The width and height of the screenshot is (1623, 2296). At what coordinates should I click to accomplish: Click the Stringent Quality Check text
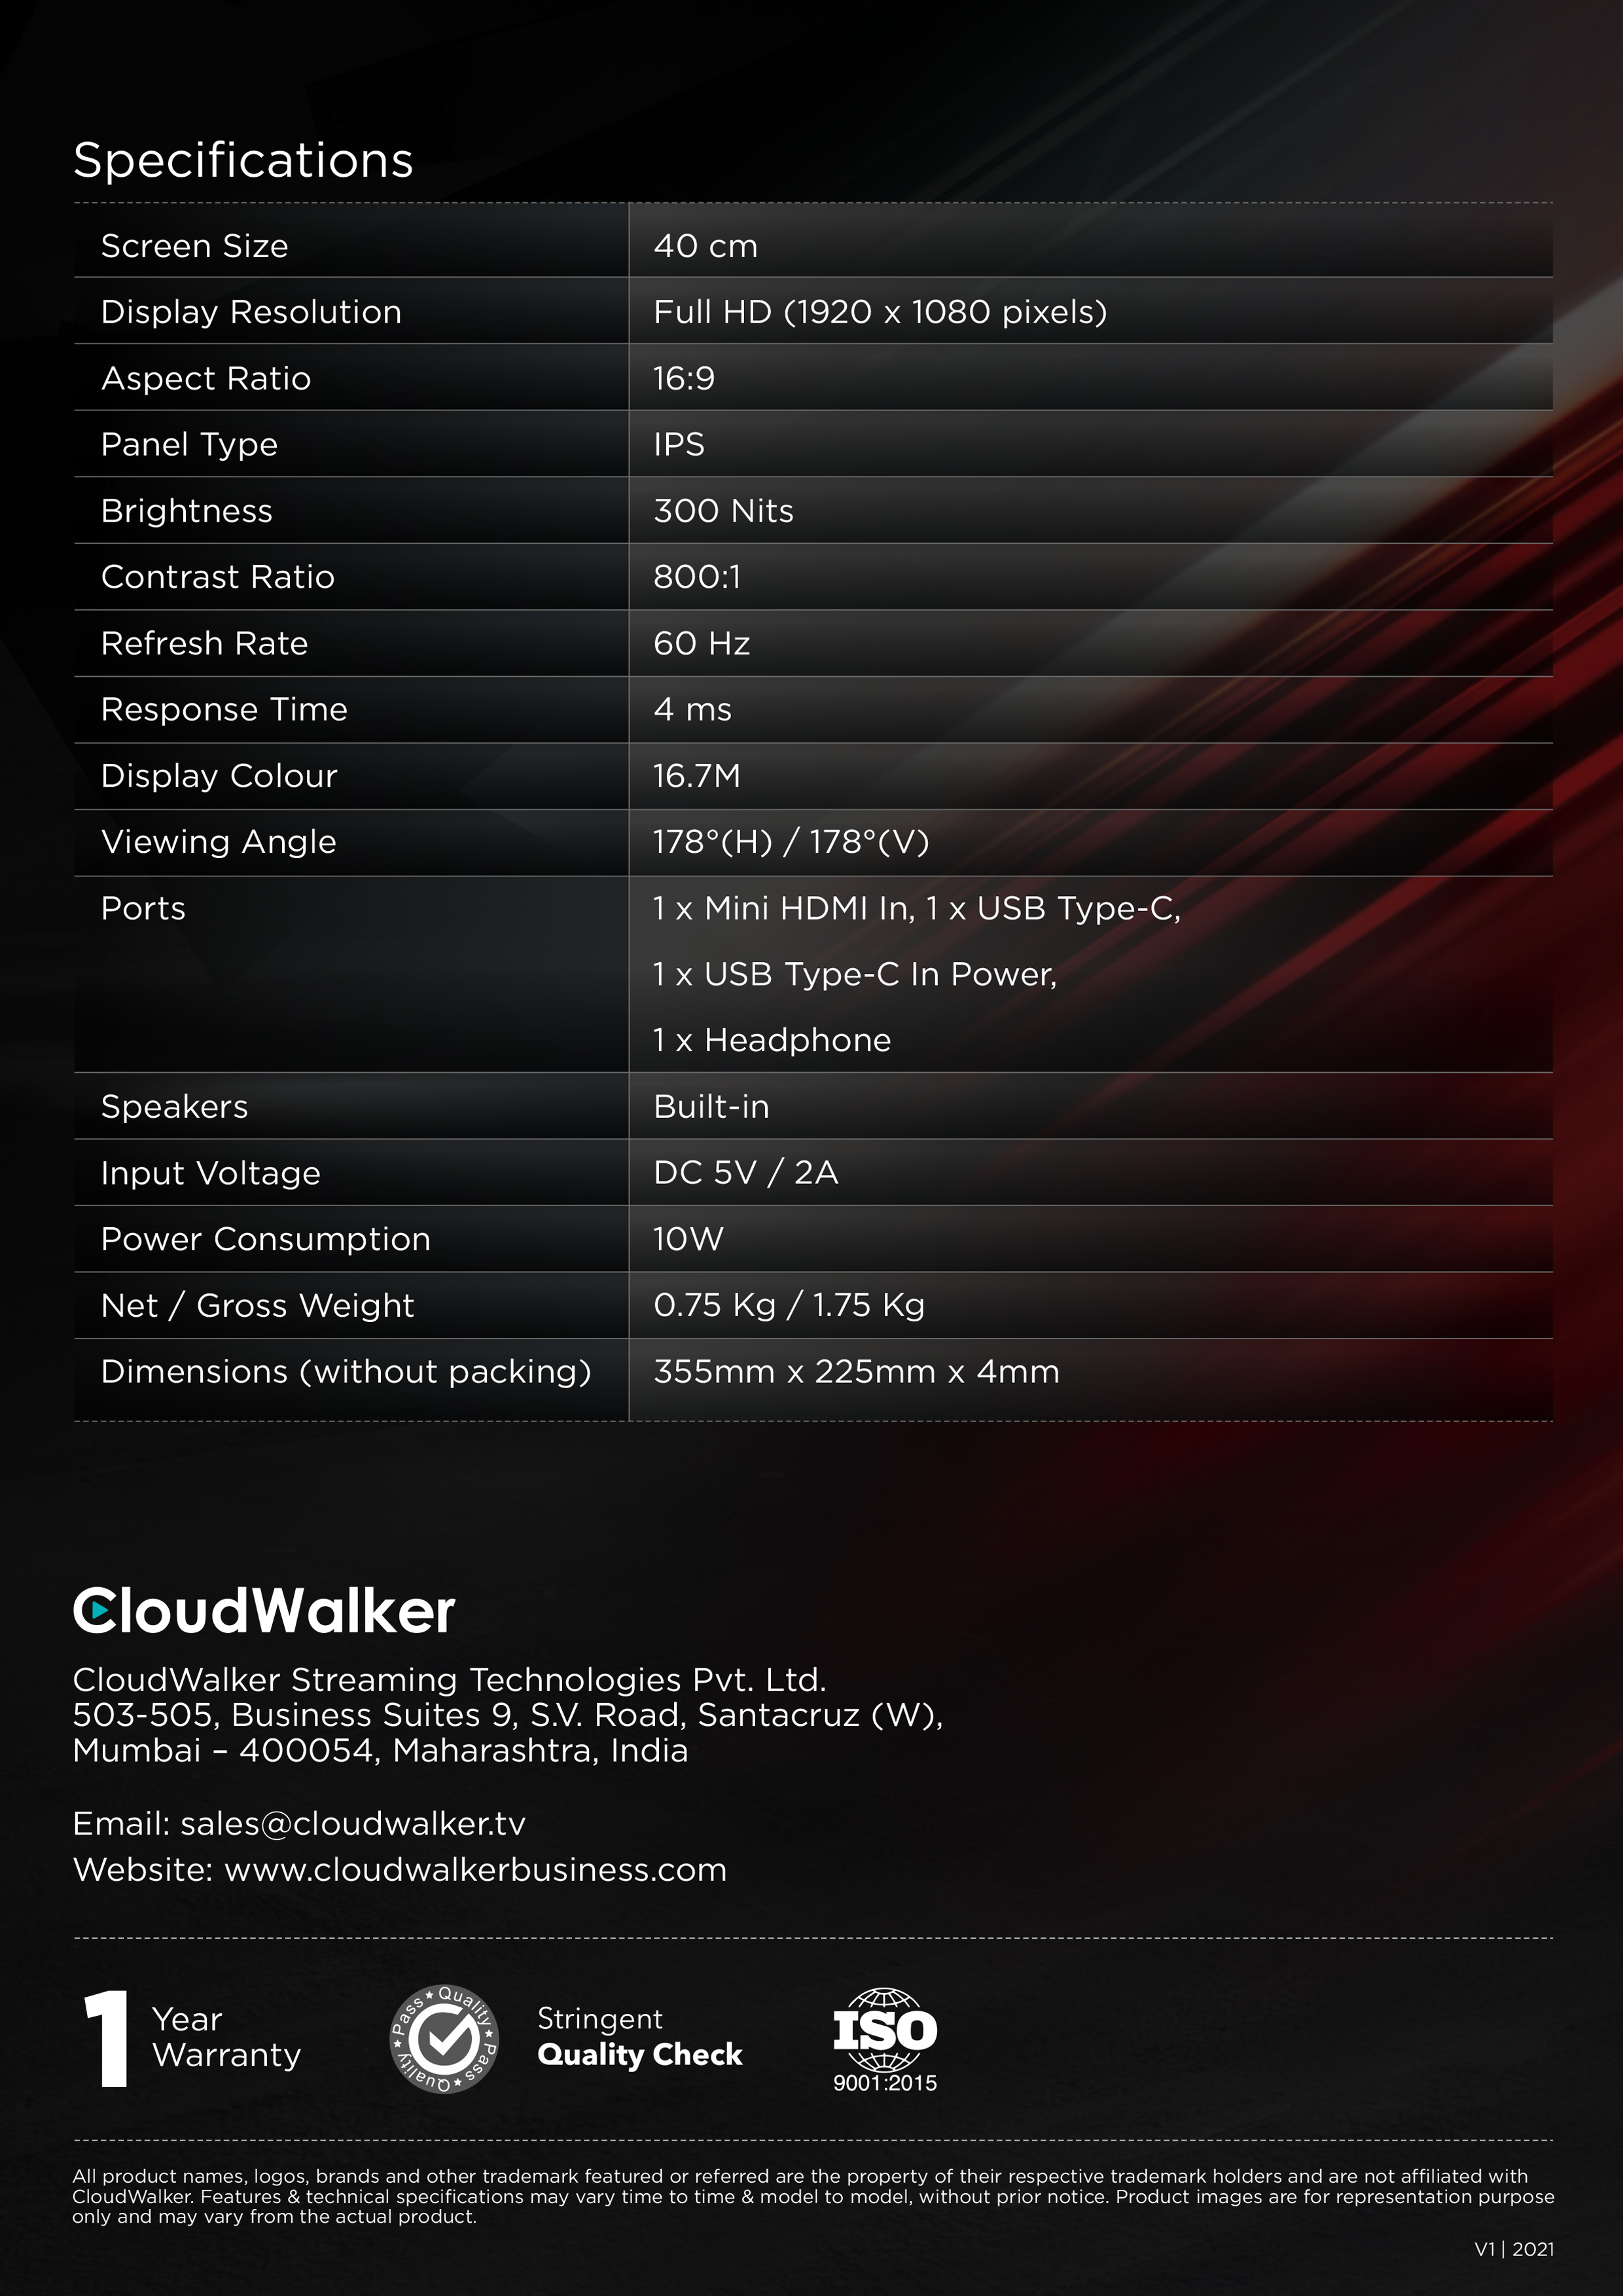click(x=639, y=2037)
